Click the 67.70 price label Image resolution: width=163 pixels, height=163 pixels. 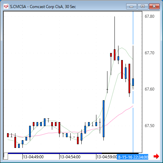point(149,53)
